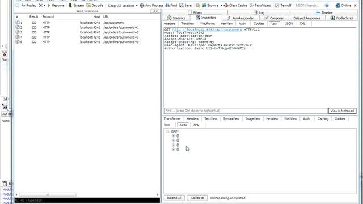Click the View in Notepad button
The width and height of the screenshot is (363, 204).
pyautogui.click(x=342, y=111)
